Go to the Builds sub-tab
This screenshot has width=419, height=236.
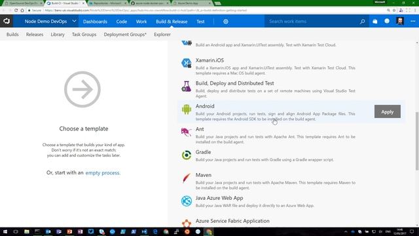click(x=12, y=34)
